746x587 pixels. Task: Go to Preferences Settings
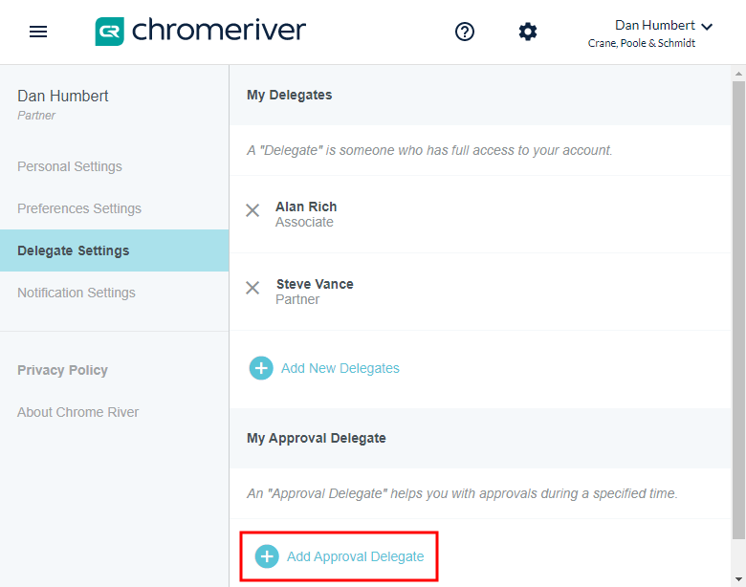coord(79,208)
